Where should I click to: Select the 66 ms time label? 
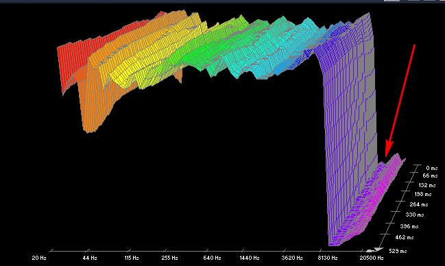tap(430, 176)
